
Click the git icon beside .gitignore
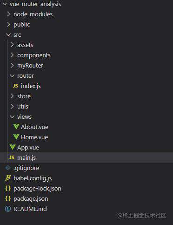8,168
